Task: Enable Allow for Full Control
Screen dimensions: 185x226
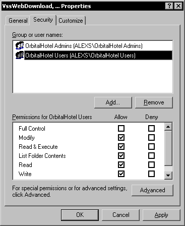Action: click(x=121, y=129)
